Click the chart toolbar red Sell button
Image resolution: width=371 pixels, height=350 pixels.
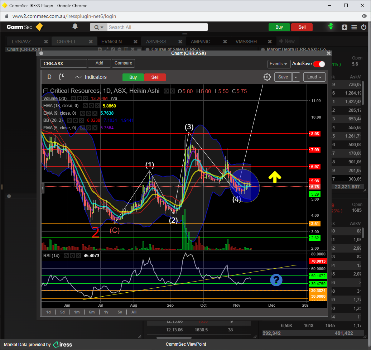(x=155, y=77)
